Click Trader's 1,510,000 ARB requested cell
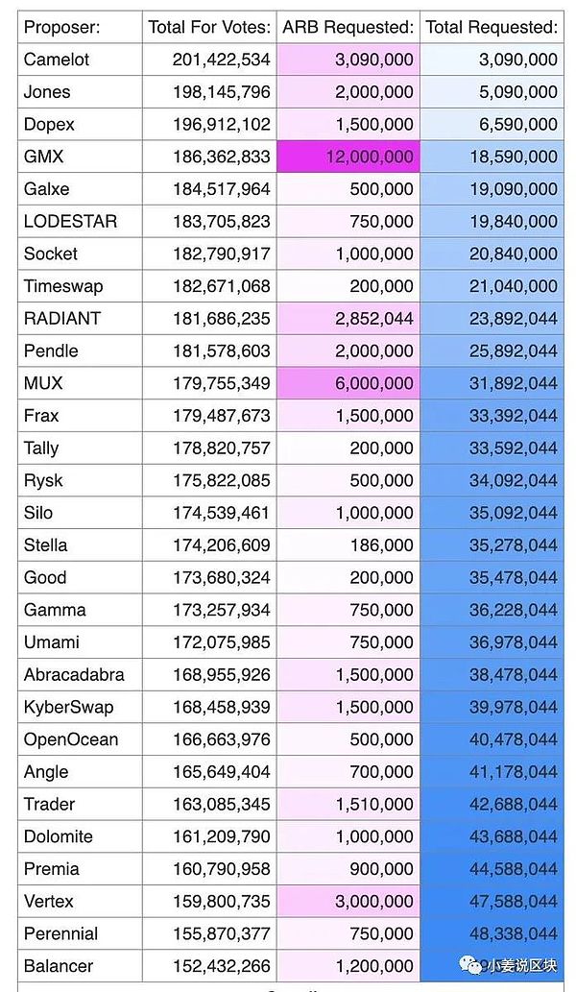576x992 pixels. 373,805
